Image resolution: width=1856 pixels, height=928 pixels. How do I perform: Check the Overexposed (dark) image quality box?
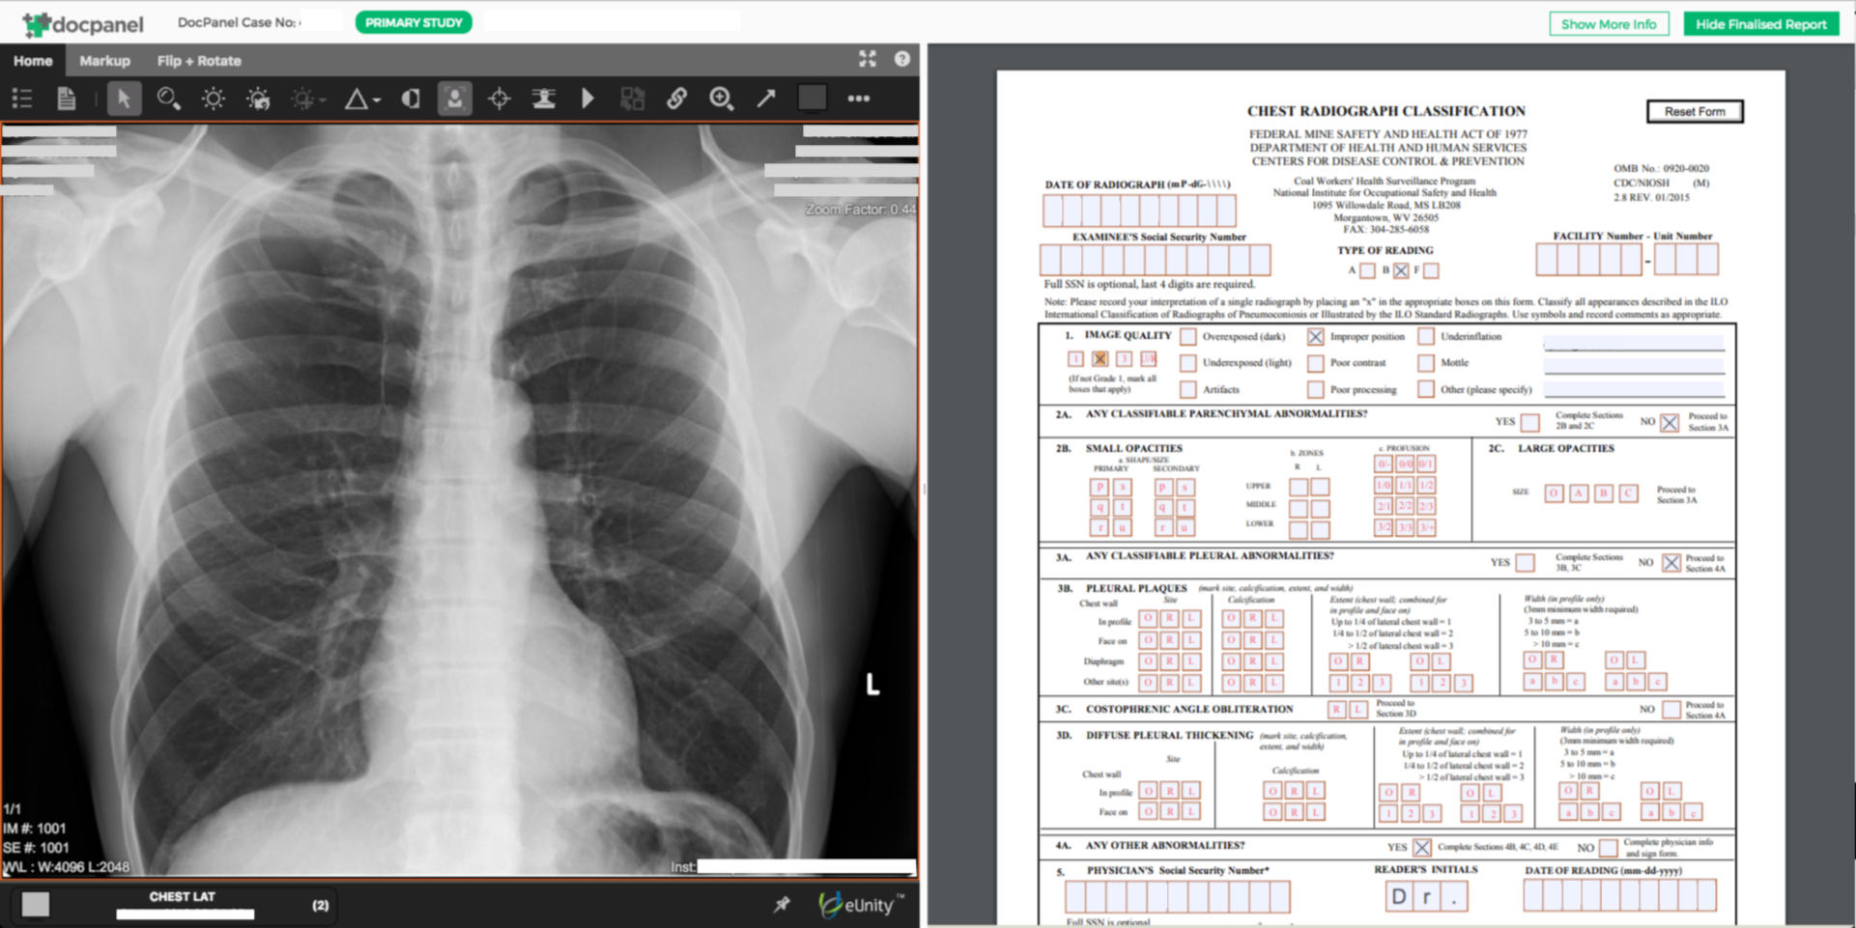(1187, 336)
